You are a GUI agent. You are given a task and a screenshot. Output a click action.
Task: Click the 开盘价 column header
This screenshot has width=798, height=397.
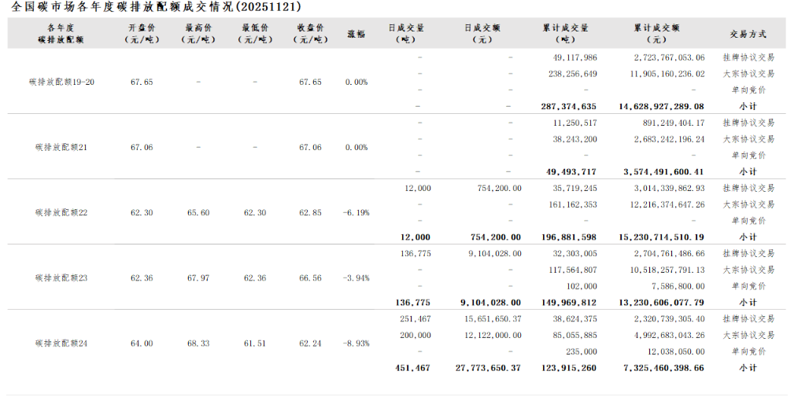[142, 34]
